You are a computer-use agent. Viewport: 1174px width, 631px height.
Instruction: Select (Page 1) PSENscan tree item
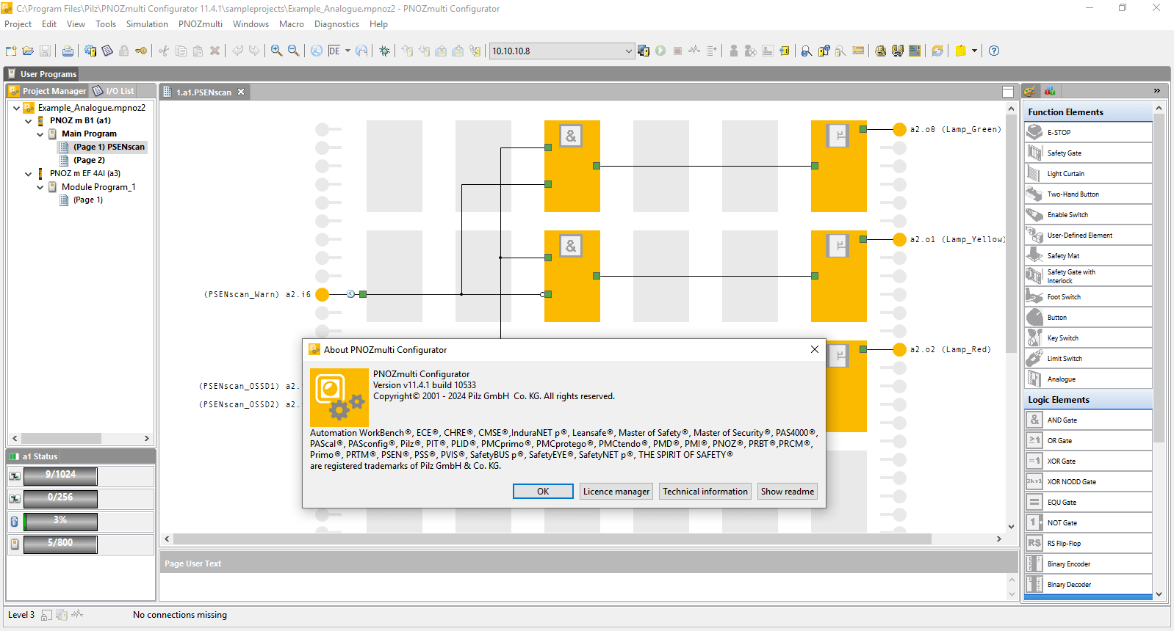coord(109,147)
